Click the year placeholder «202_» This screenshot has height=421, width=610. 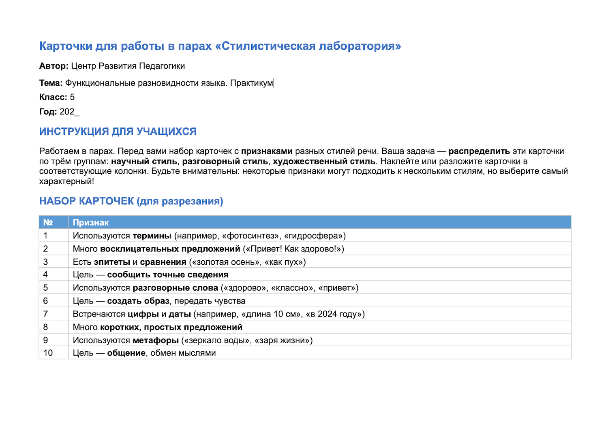69,112
